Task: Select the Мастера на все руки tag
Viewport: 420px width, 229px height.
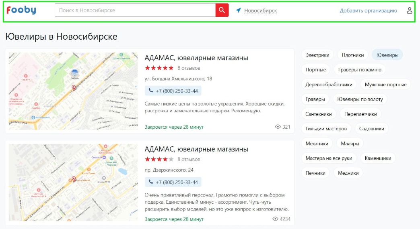Action: click(x=329, y=158)
